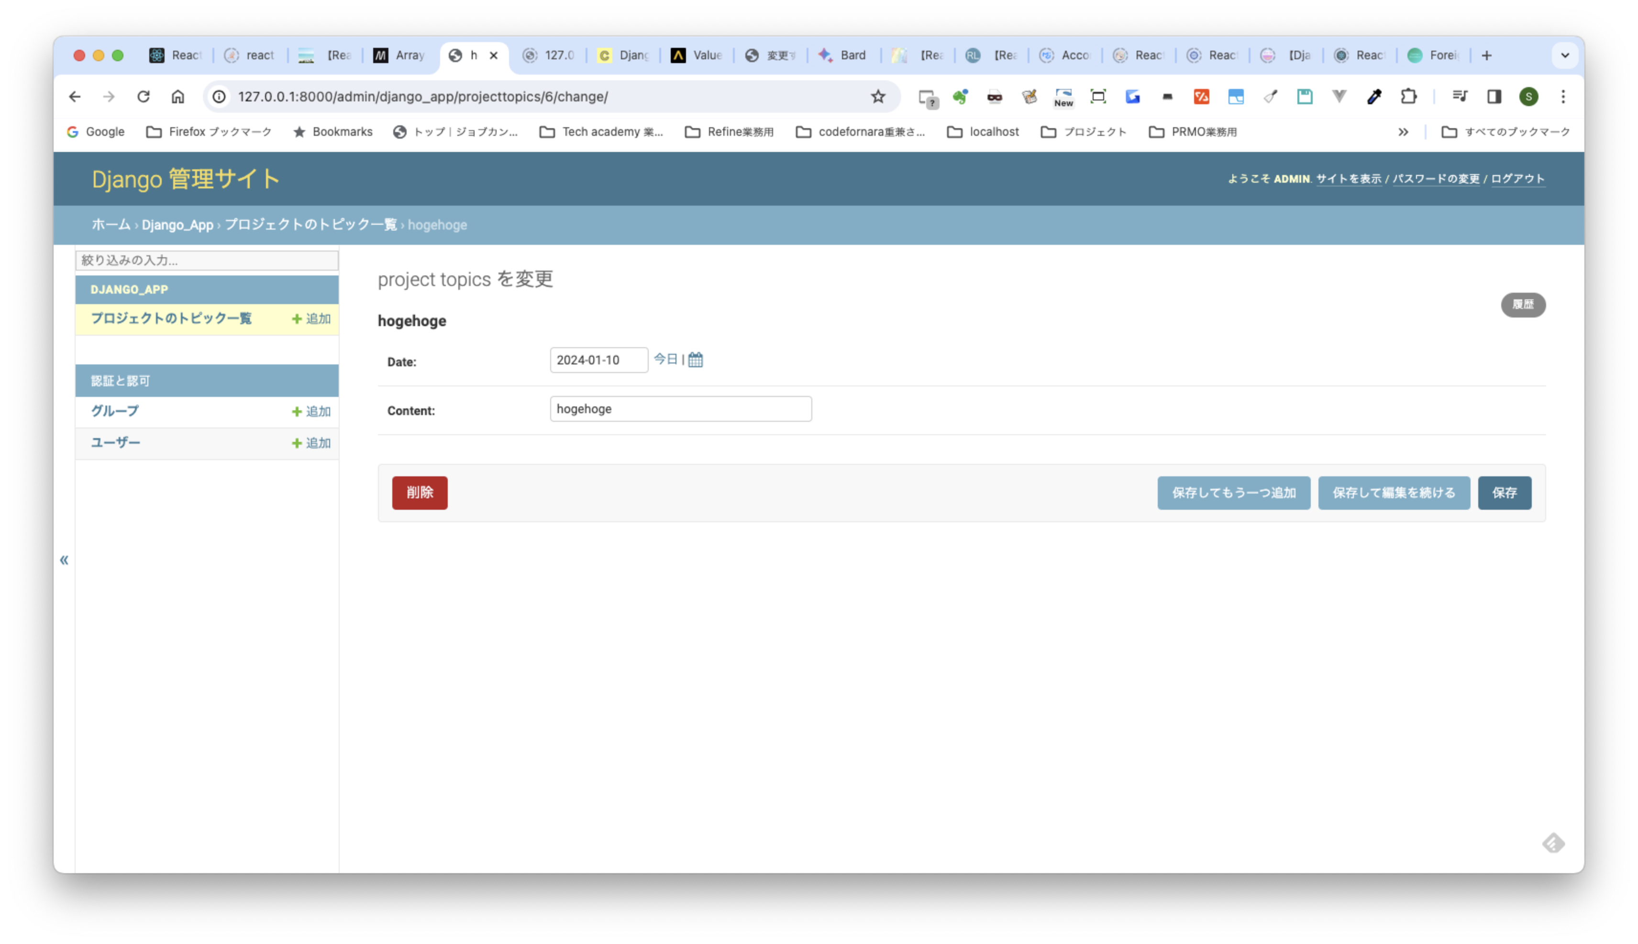Image resolution: width=1638 pixels, height=944 pixels.
Task: Open the Bard tab
Action: [x=843, y=55]
